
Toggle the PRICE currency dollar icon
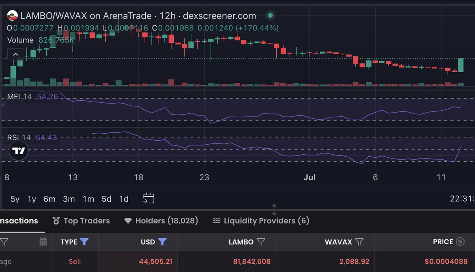click(x=460, y=241)
